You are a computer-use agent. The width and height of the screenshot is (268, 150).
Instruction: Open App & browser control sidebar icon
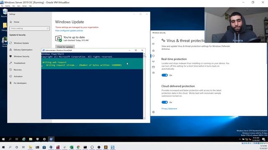(153, 67)
